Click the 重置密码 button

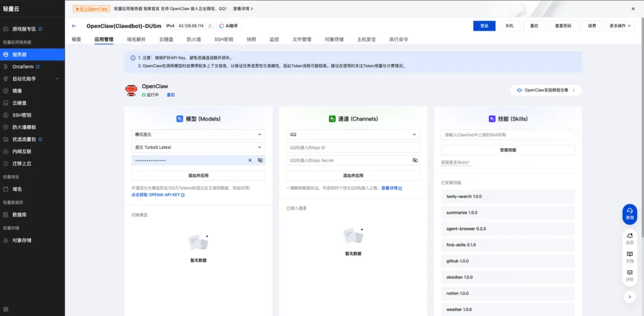pyautogui.click(x=563, y=26)
